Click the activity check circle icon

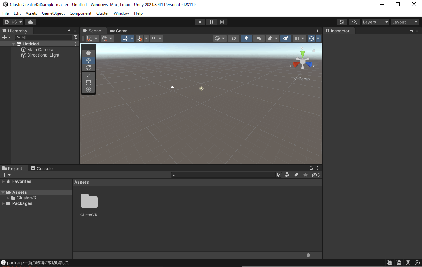(417, 263)
